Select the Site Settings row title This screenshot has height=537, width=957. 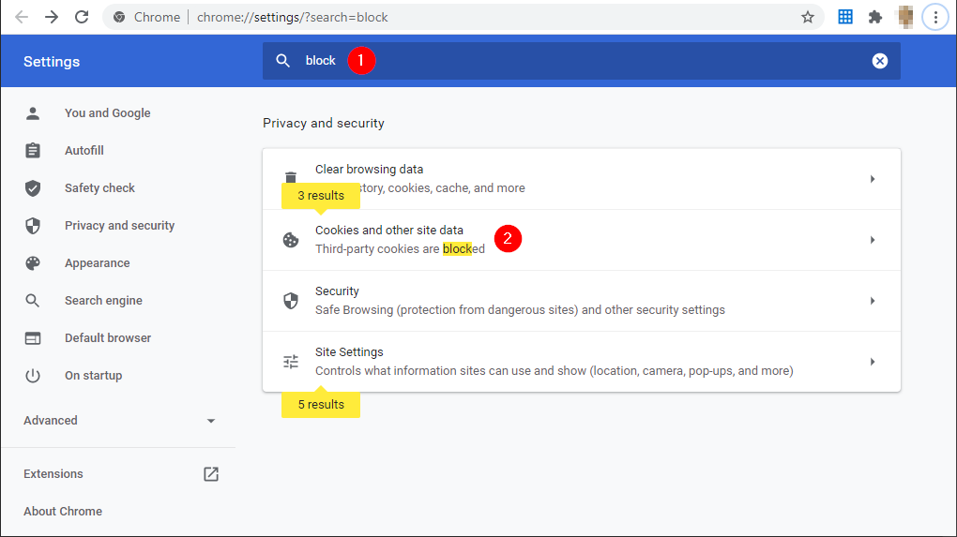point(349,352)
